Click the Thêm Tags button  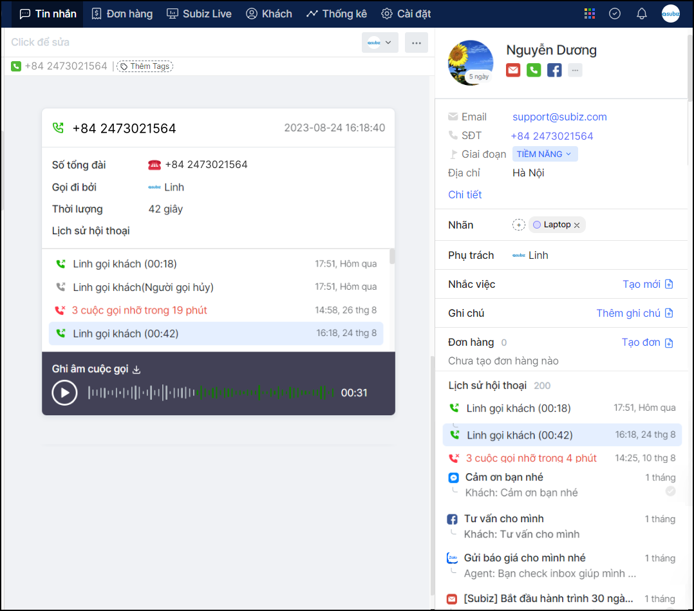(x=145, y=66)
